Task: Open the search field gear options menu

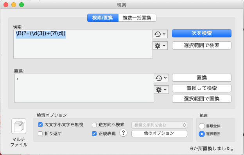Action: [160, 46]
